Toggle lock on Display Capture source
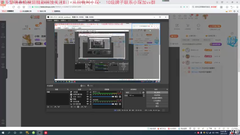Viewport: 240px width, 135px height. pyautogui.click(x=90, y=104)
